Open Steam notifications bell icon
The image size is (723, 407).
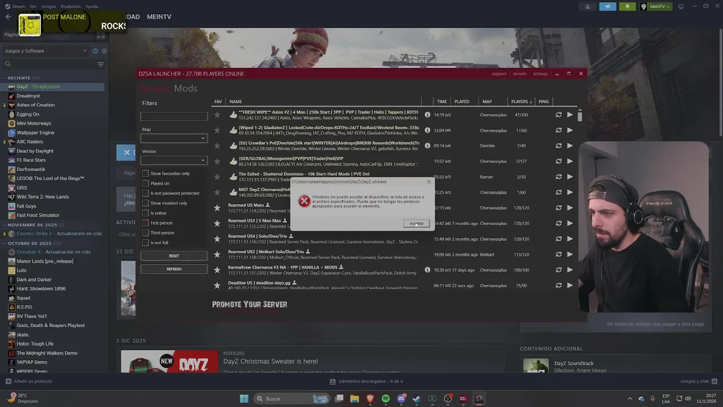[628, 7]
